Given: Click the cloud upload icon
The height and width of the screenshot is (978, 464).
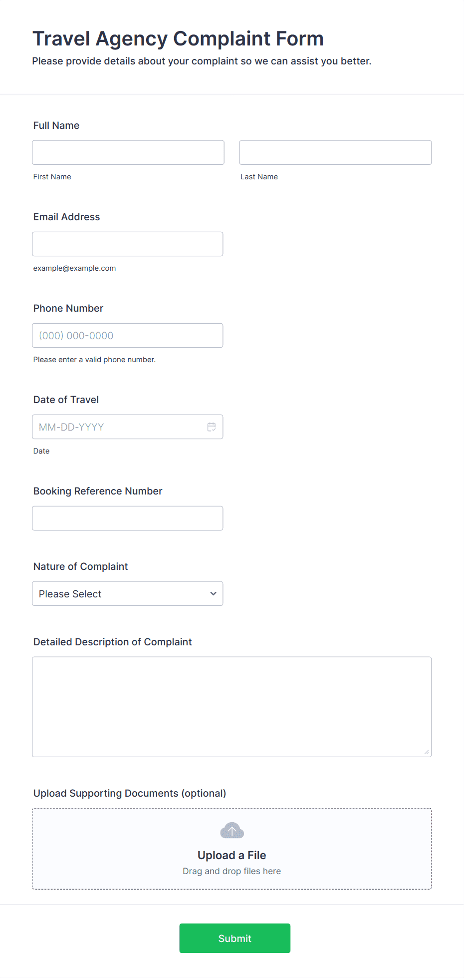Looking at the screenshot, I should 232,831.
